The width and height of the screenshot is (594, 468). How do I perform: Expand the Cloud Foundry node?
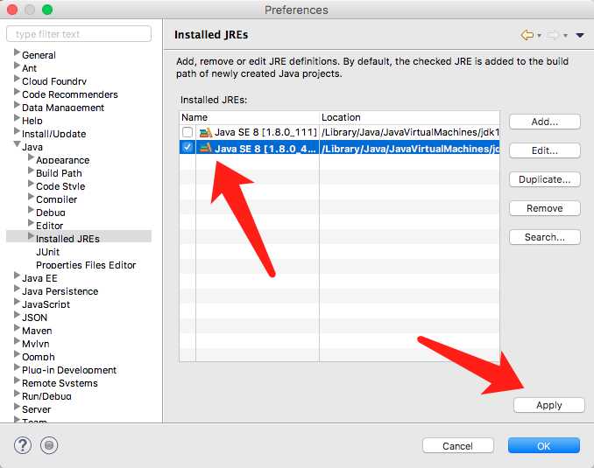click(x=17, y=79)
